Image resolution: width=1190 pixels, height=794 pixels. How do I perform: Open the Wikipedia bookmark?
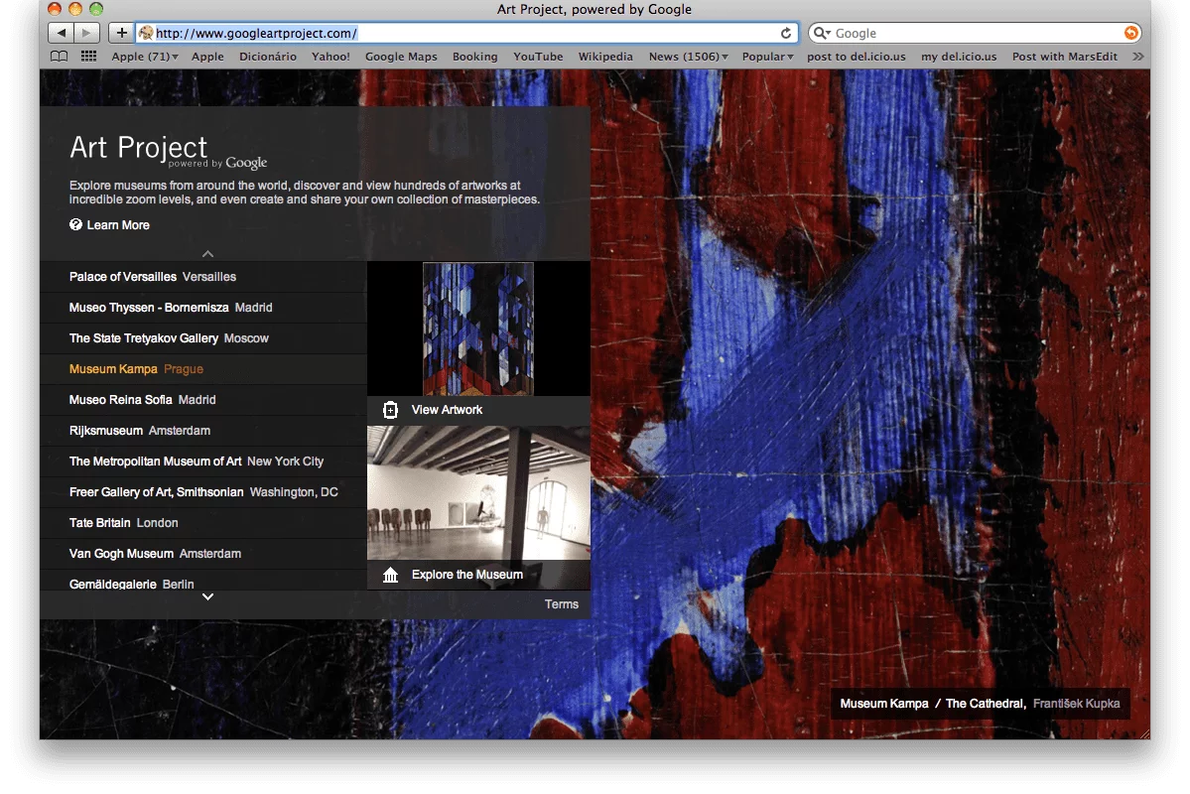coord(605,57)
